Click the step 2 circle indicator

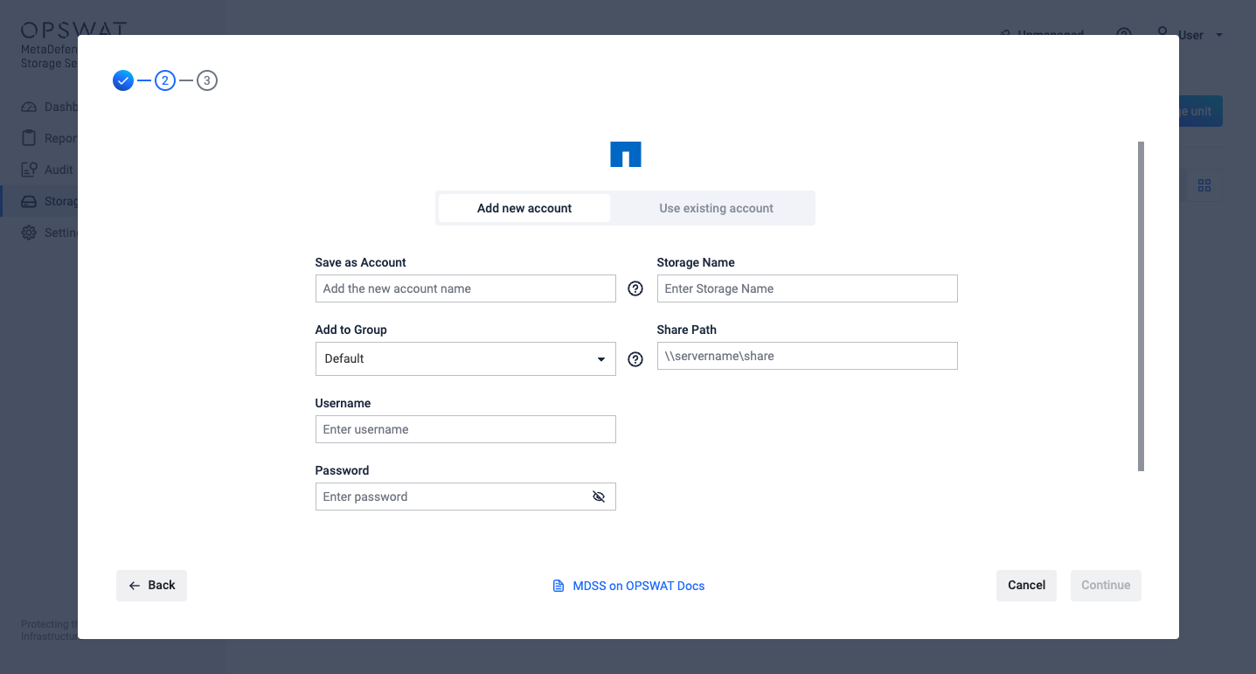pos(165,81)
